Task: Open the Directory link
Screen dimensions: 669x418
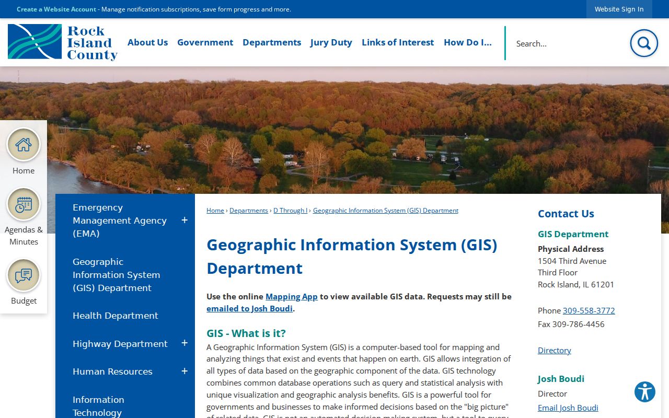Action: 555,350
